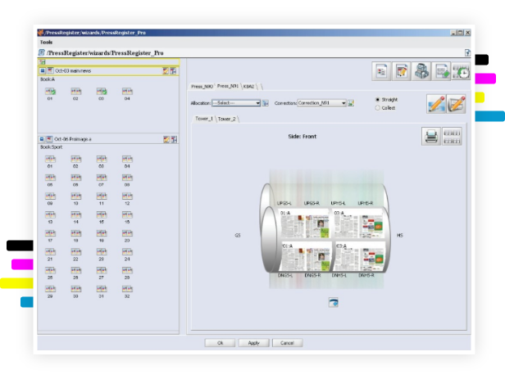The width and height of the screenshot is (505, 379).
Task: Select page 01 icon in Book:A
Action: pyautogui.click(x=50, y=92)
